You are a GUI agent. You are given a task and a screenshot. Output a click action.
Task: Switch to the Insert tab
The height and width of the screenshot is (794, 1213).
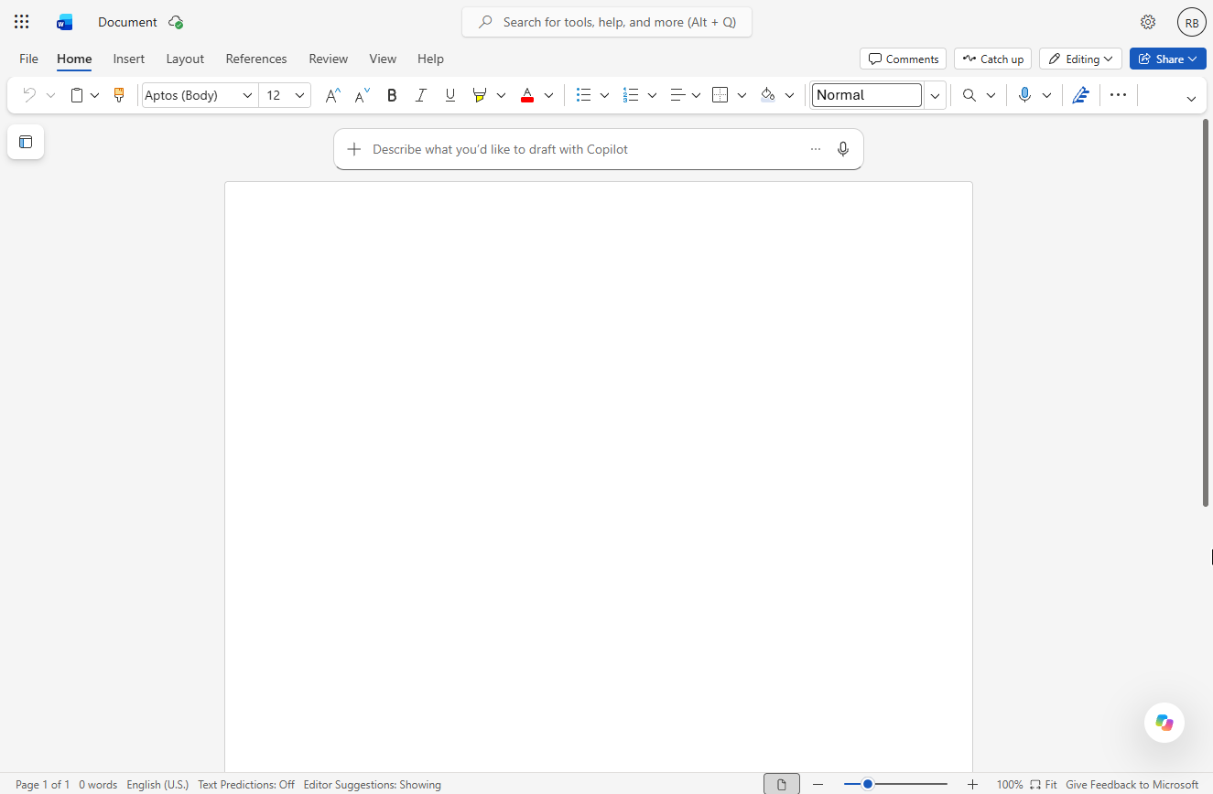point(129,59)
